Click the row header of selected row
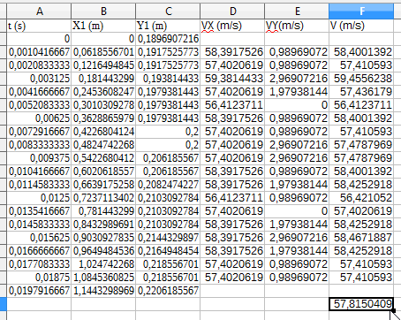The width and height of the screenshot is (401, 320). pos(3,304)
